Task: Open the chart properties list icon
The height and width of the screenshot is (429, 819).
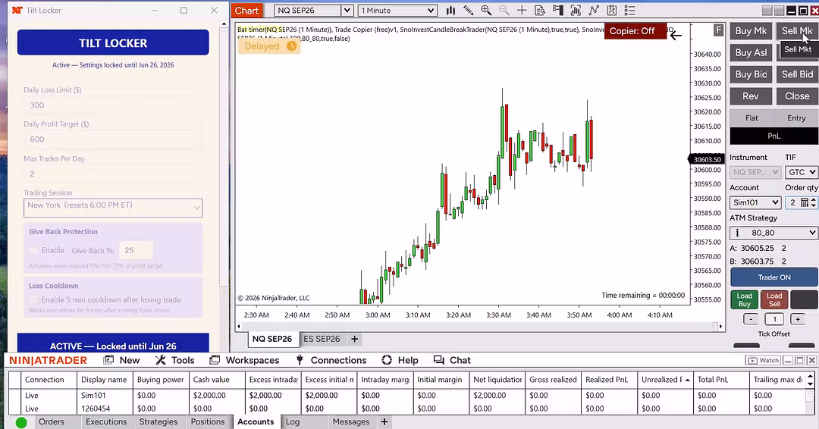Action: coord(630,11)
